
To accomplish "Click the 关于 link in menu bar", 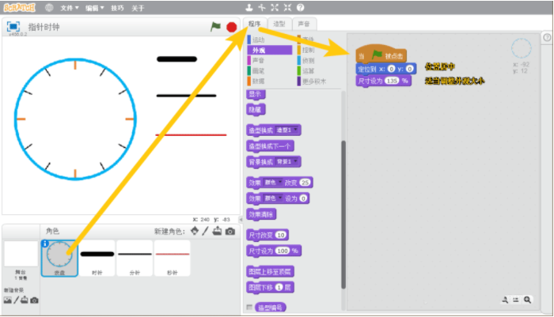I will 138,7.
